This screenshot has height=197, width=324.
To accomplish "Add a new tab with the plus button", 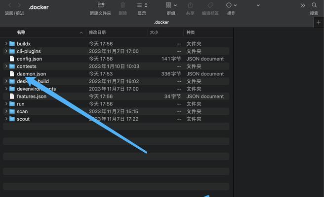I will pos(319,22).
